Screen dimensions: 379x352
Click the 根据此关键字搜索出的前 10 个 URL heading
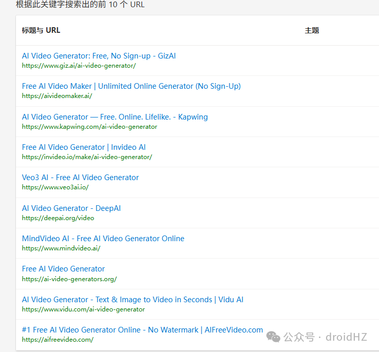click(80, 4)
